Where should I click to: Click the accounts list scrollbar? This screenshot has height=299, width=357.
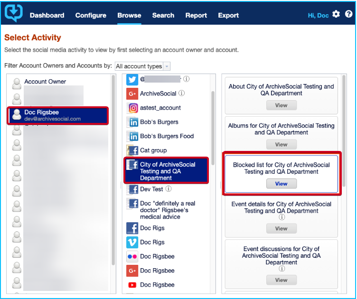pos(213,128)
